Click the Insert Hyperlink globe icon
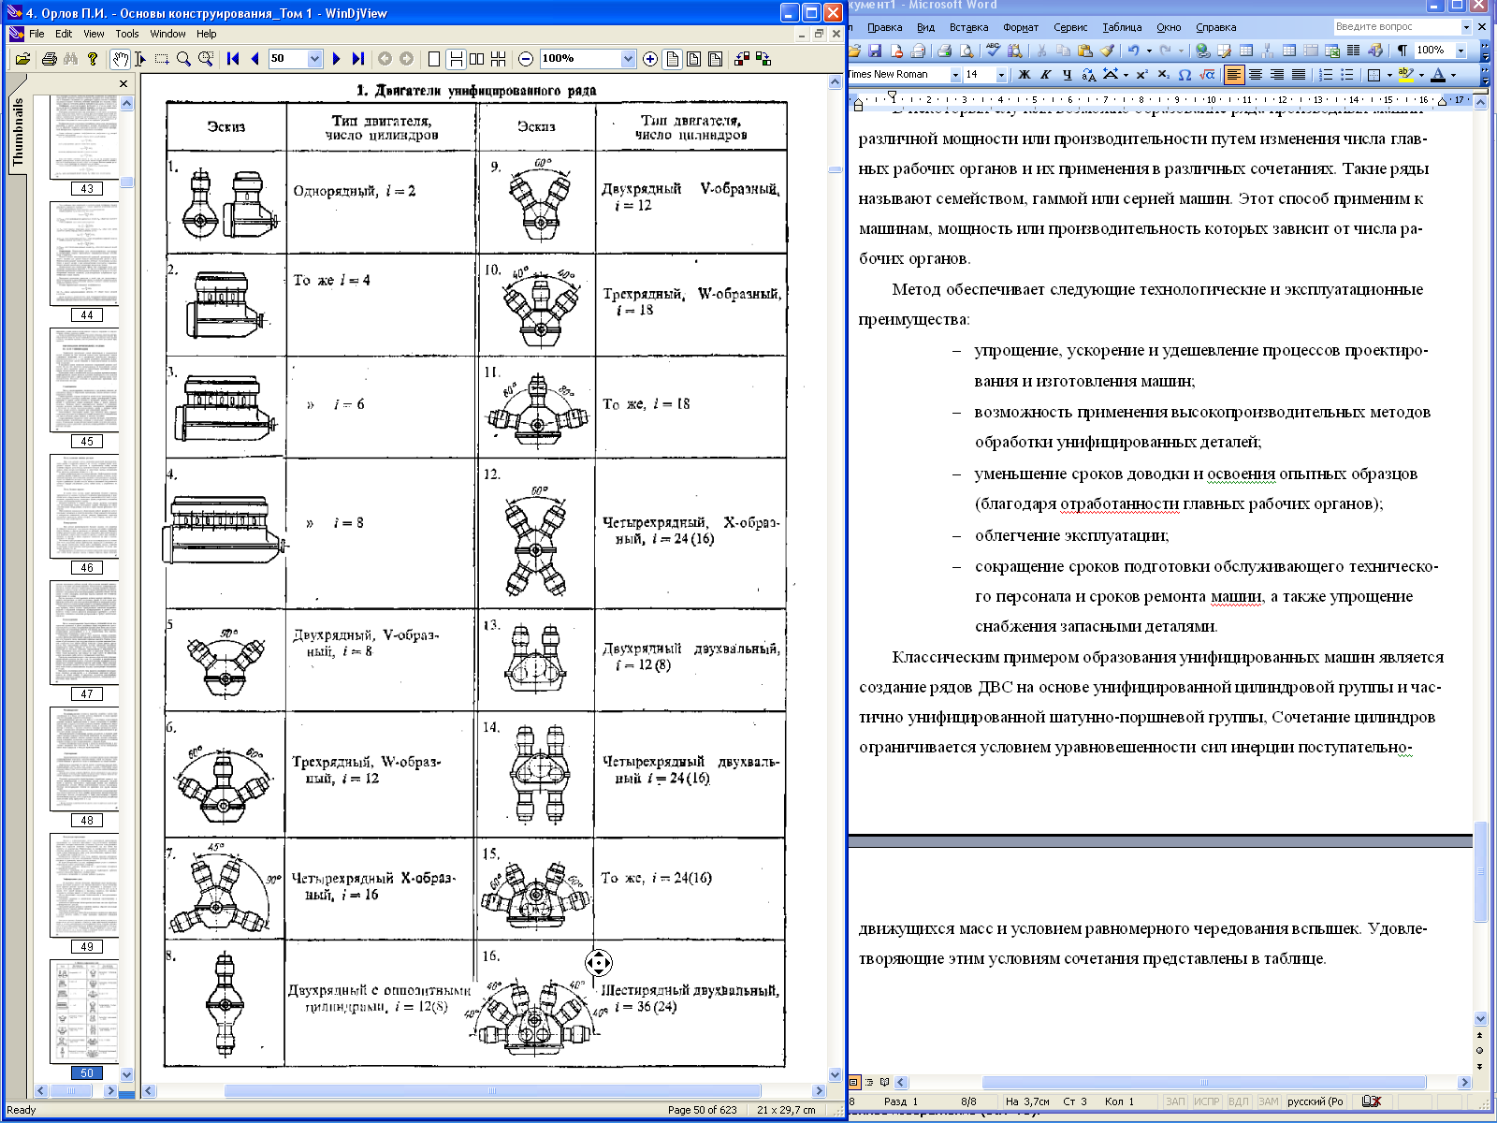The width and height of the screenshot is (1497, 1123). [x=1203, y=51]
